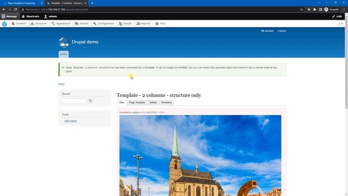Click the search magnifier button
Image resolution: width=348 pixels, height=196 pixels.
click(x=90, y=101)
